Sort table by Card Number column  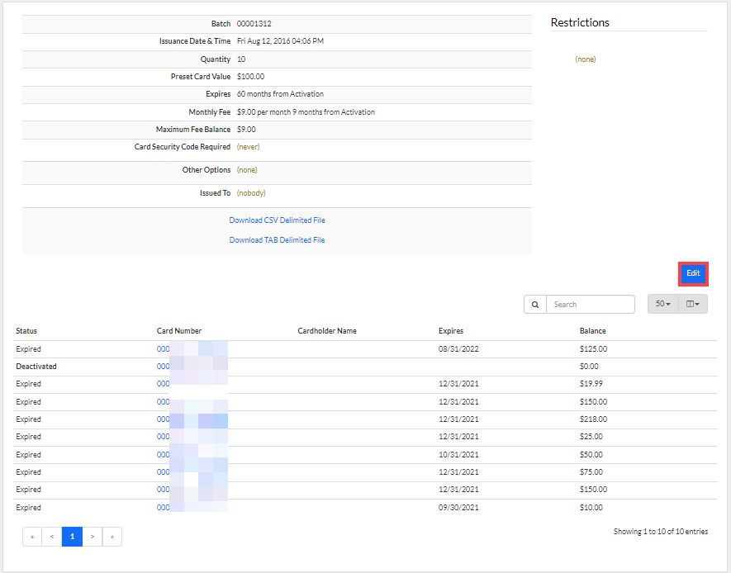(x=179, y=331)
